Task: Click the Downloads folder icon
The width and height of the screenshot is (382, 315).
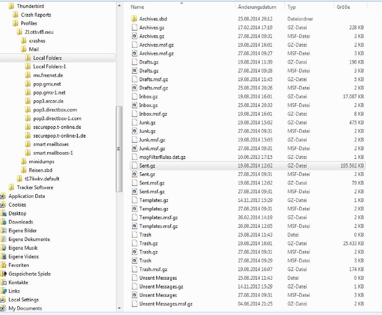Action: 3,222
